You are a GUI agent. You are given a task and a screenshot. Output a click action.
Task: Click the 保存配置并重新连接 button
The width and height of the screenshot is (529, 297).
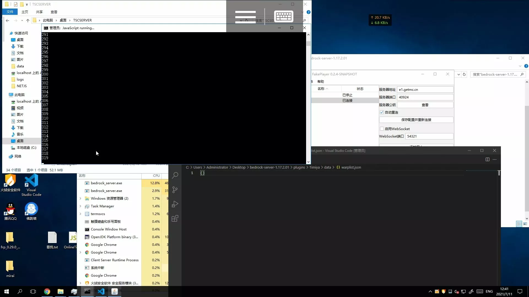click(x=416, y=120)
